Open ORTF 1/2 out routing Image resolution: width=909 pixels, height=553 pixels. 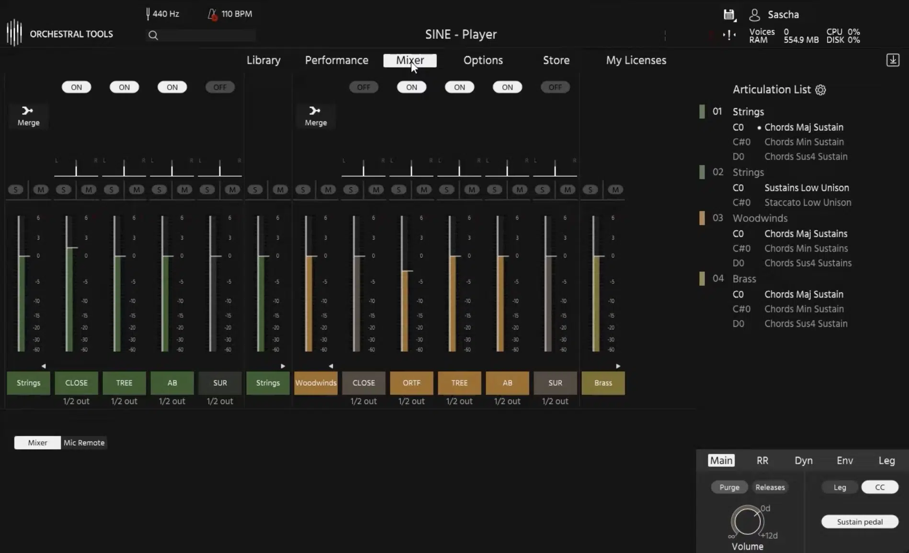point(411,401)
